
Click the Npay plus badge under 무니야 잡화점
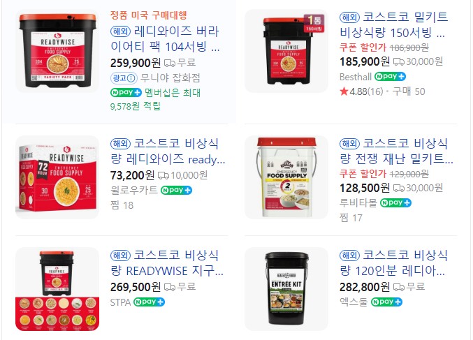tap(126, 92)
